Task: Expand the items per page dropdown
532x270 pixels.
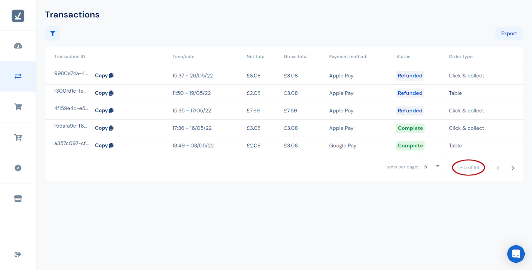Action: point(432,166)
